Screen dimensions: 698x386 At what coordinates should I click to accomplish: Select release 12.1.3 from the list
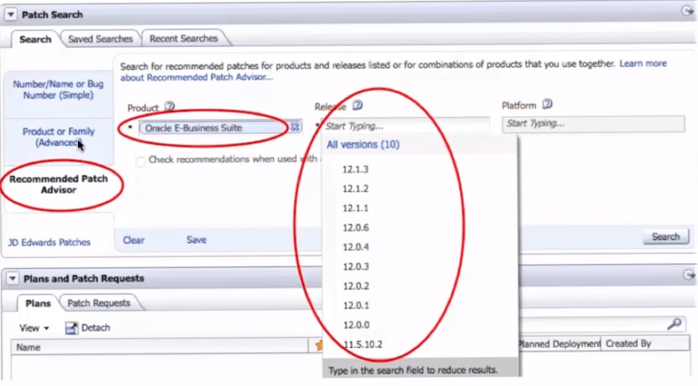[x=355, y=169]
